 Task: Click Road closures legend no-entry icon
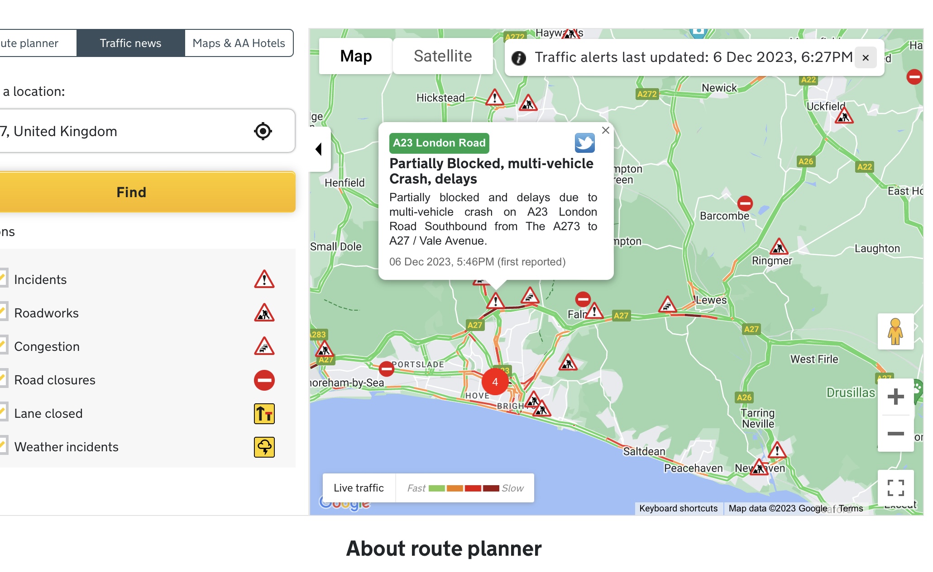click(x=264, y=380)
